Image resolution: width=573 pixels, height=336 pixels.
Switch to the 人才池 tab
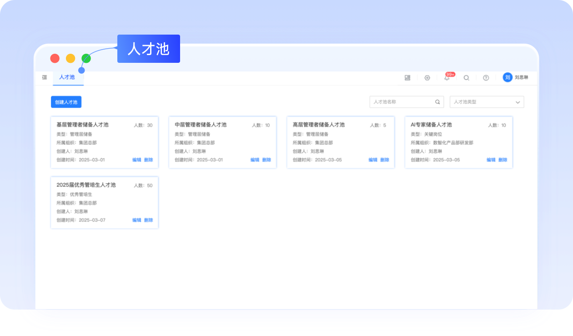click(67, 77)
